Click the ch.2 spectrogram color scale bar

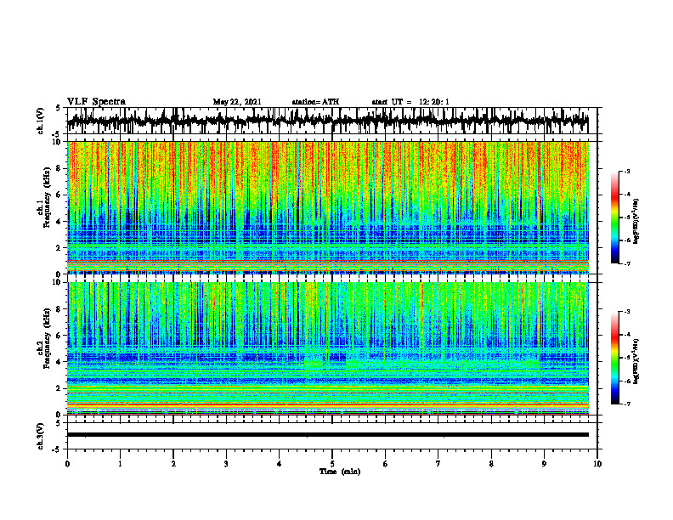[614, 358]
